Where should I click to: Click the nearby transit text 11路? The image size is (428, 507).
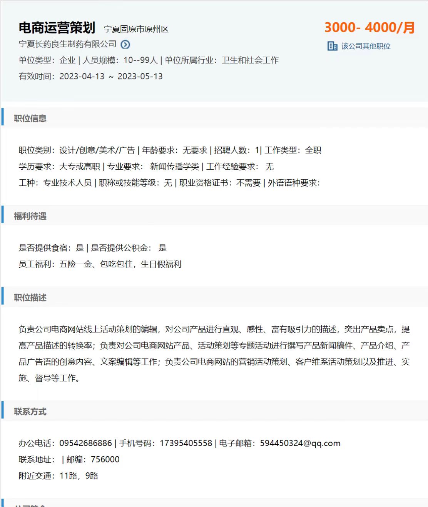[x=68, y=476]
